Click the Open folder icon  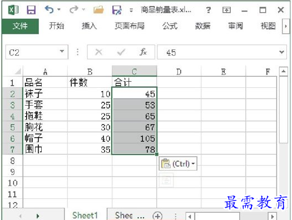point(98,9)
